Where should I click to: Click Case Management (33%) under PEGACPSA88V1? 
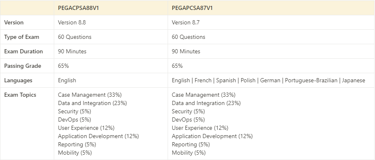[x=90, y=95]
